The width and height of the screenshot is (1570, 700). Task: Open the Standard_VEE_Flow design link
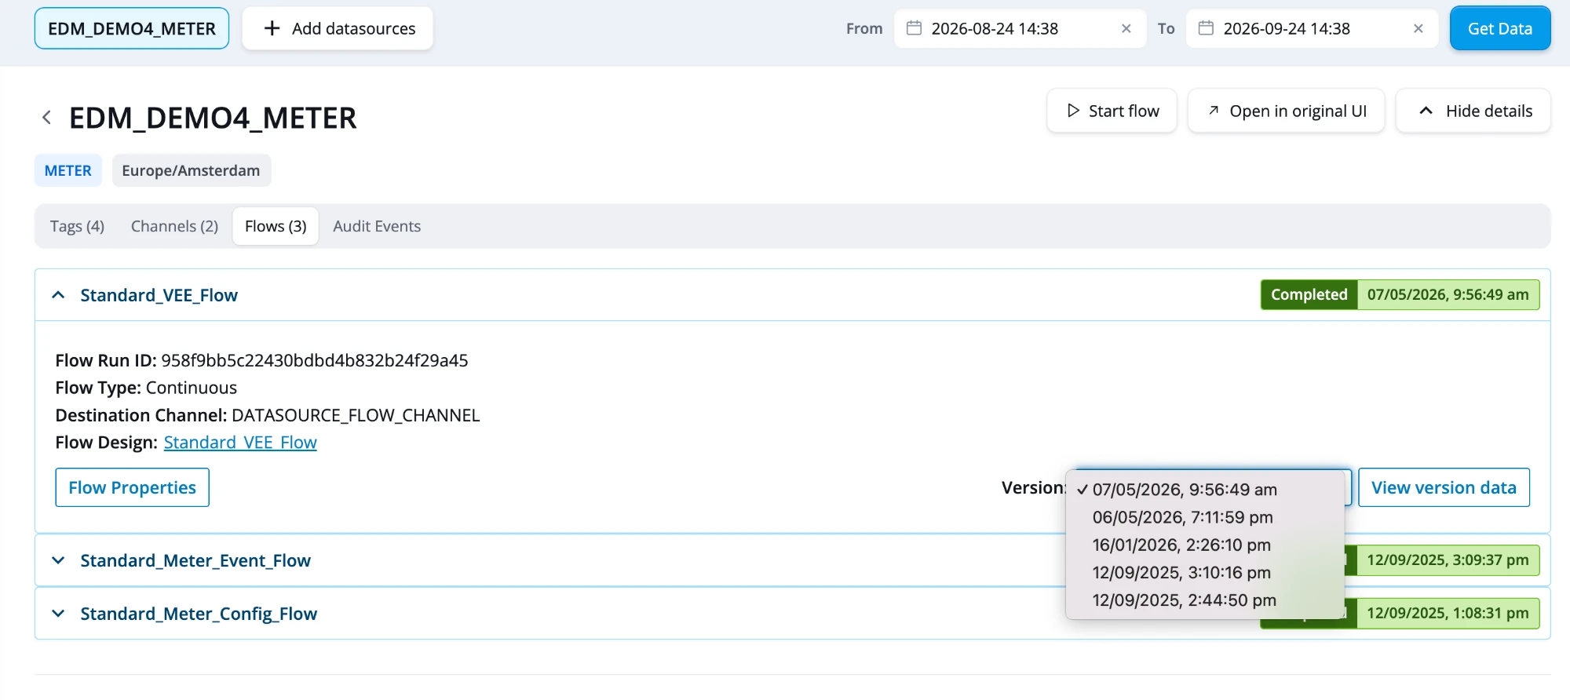pyautogui.click(x=240, y=443)
